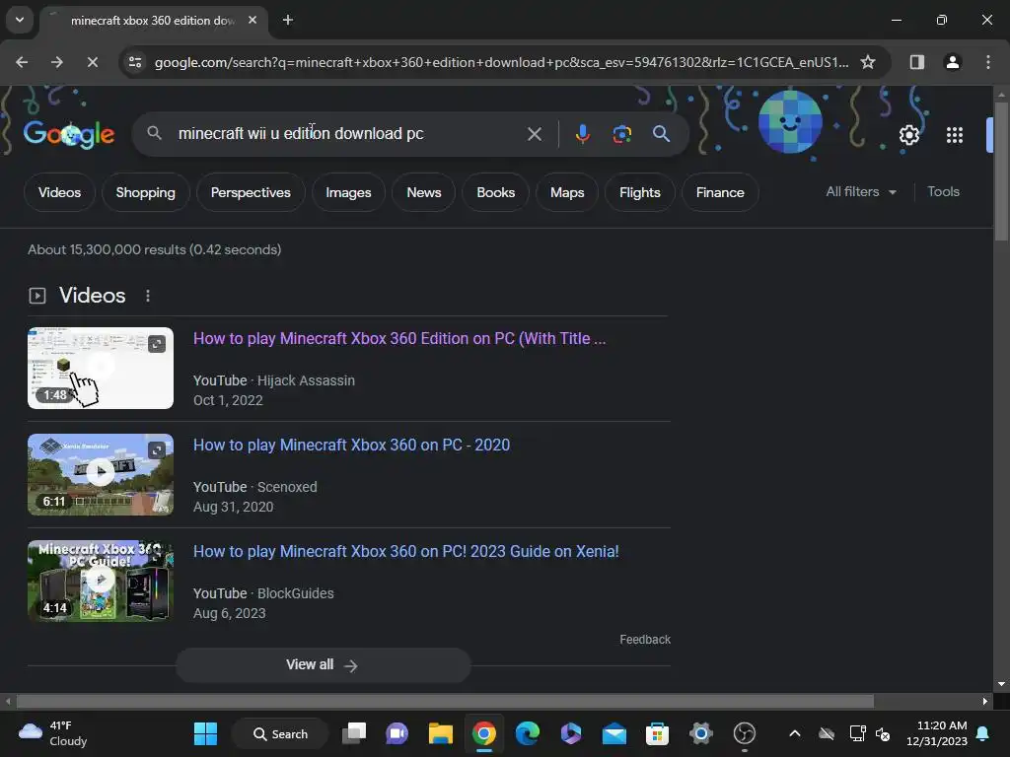Expand the All filters dropdown
Image resolution: width=1010 pixels, height=757 pixels.
coord(861,192)
